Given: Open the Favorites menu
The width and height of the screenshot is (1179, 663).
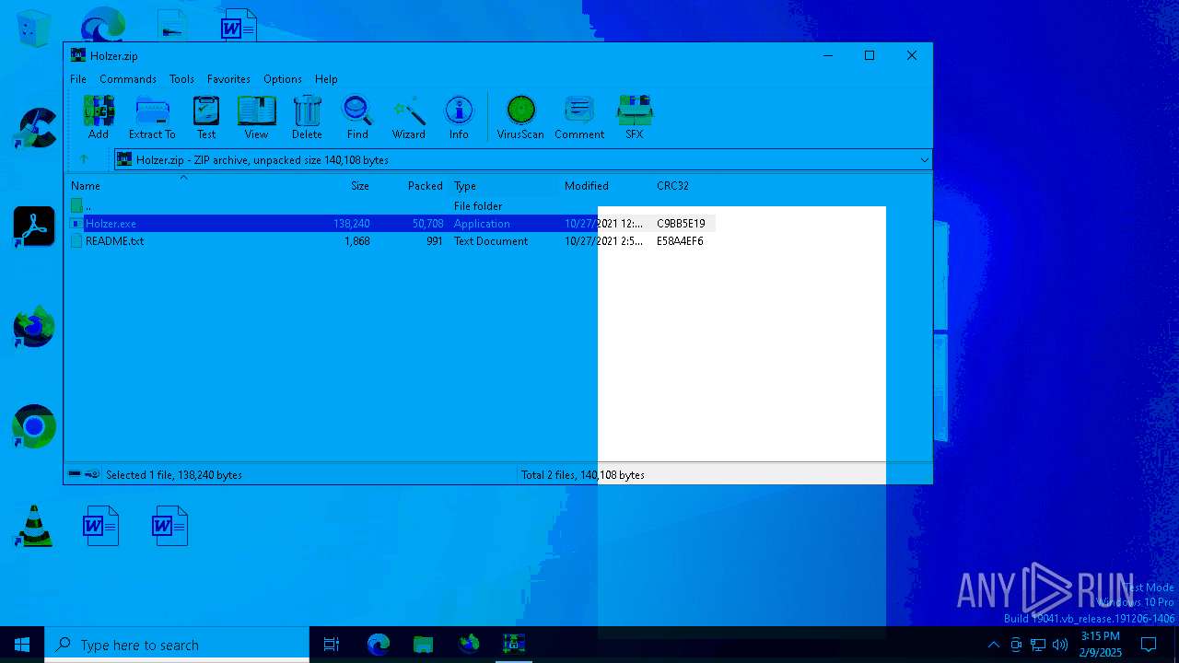Looking at the screenshot, I should click(x=228, y=79).
